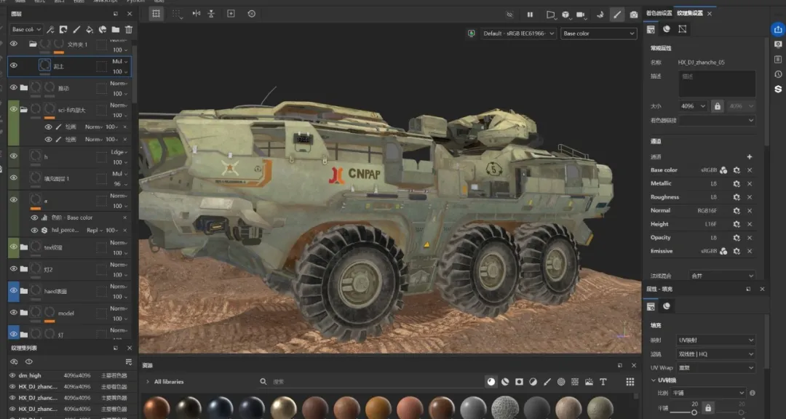Screen dimensions: 786x419
Task: Open the Default sRGB color profile dropdown
Action: coord(518,33)
